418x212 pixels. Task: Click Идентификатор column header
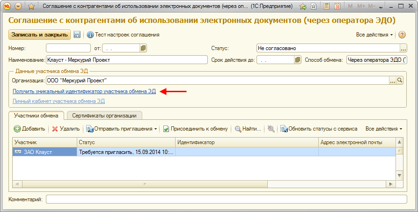click(x=247, y=142)
